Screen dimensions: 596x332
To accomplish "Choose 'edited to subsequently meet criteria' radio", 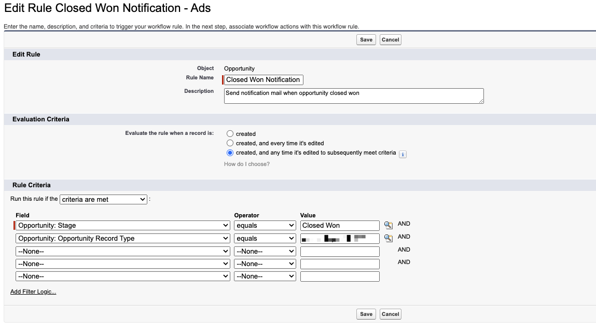I will tap(230, 153).
